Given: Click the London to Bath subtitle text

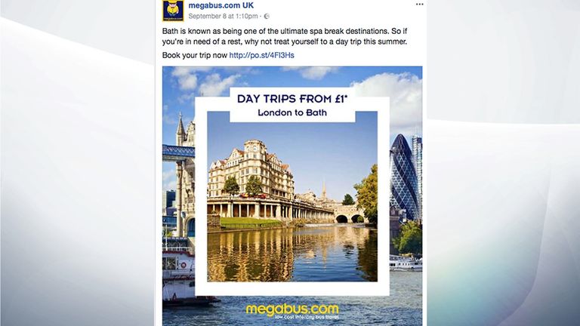Looking at the screenshot, I should click(292, 112).
